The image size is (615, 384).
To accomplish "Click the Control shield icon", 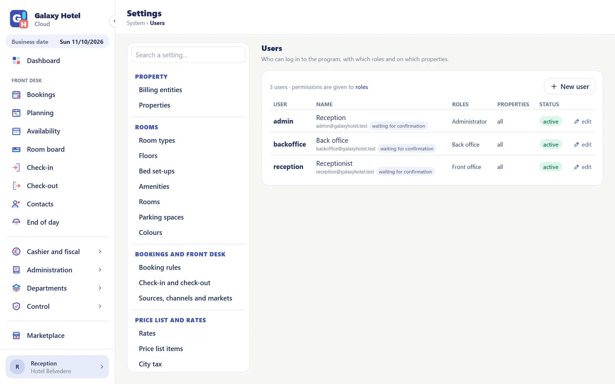I will (x=16, y=307).
